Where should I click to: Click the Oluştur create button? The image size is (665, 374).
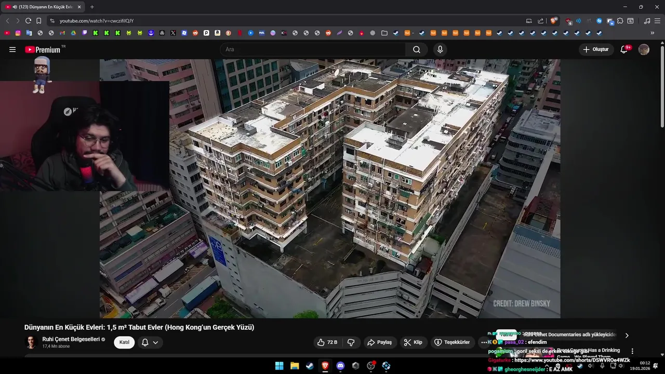point(596,49)
